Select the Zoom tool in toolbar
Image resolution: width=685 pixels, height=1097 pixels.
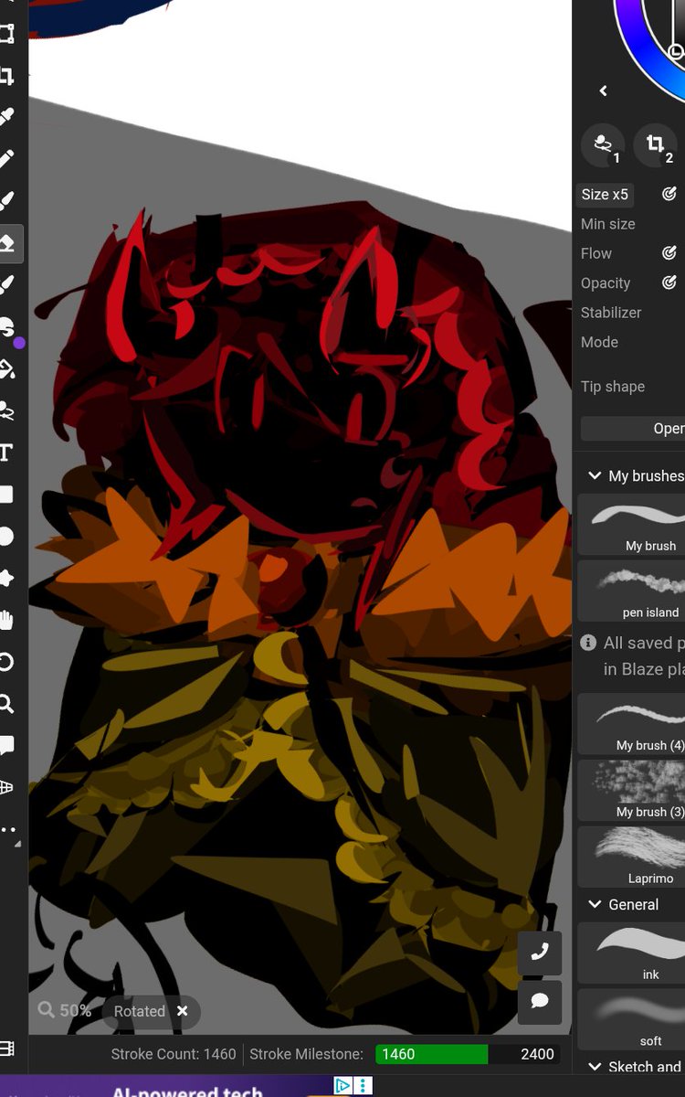pos(5,704)
